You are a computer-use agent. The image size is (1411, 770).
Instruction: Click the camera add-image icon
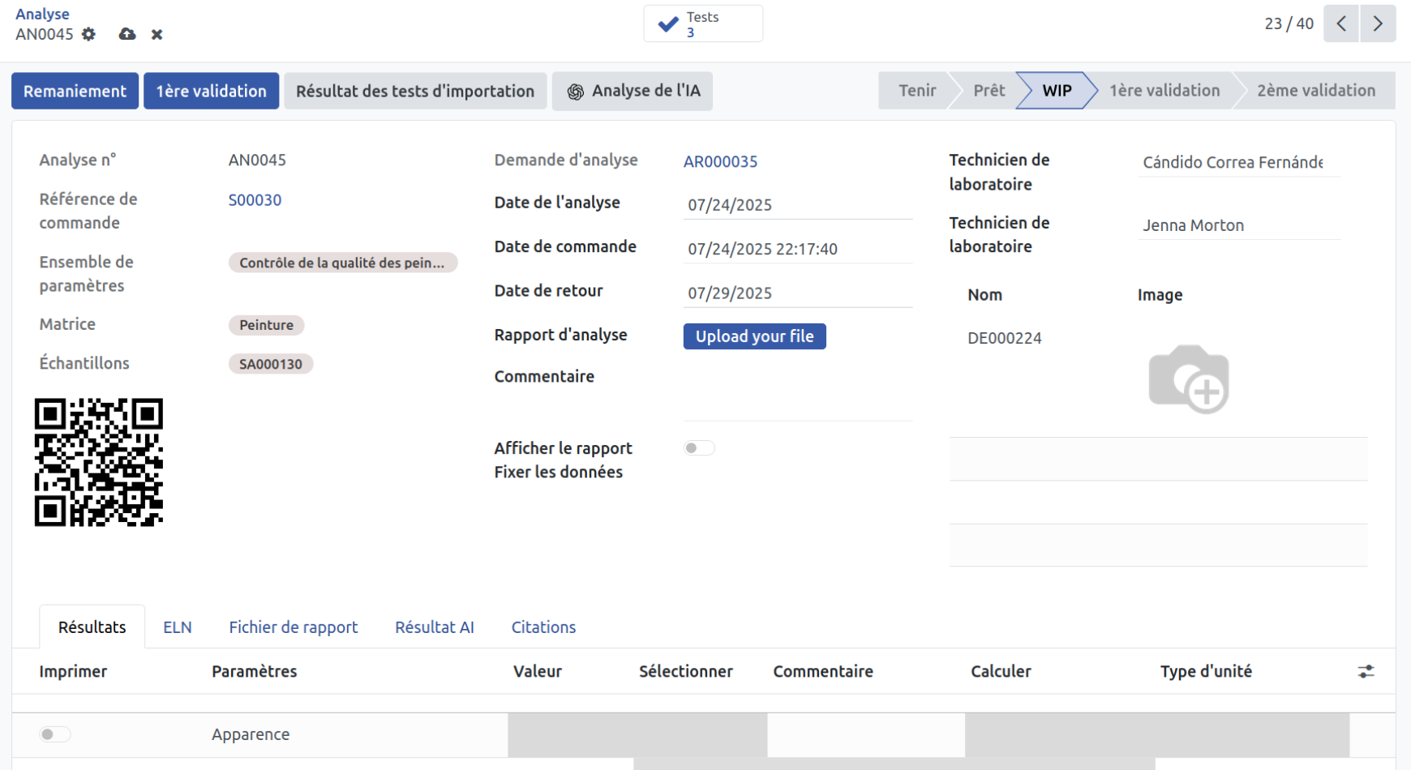pos(1189,379)
